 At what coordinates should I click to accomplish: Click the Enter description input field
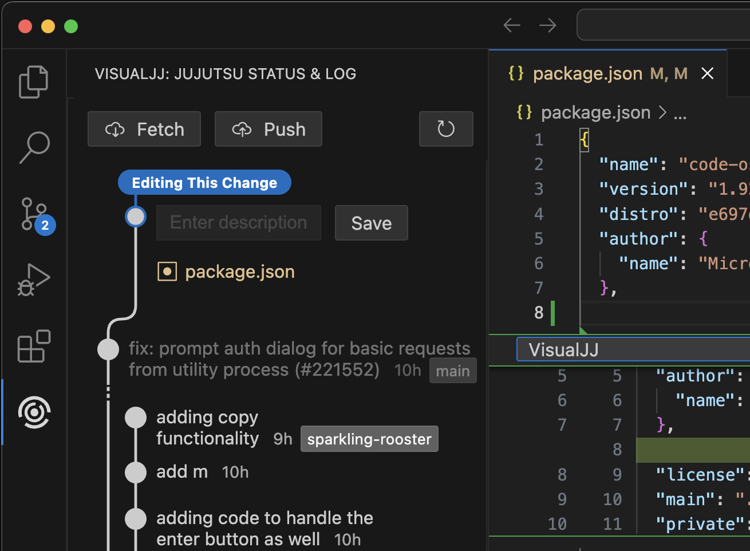(x=238, y=223)
